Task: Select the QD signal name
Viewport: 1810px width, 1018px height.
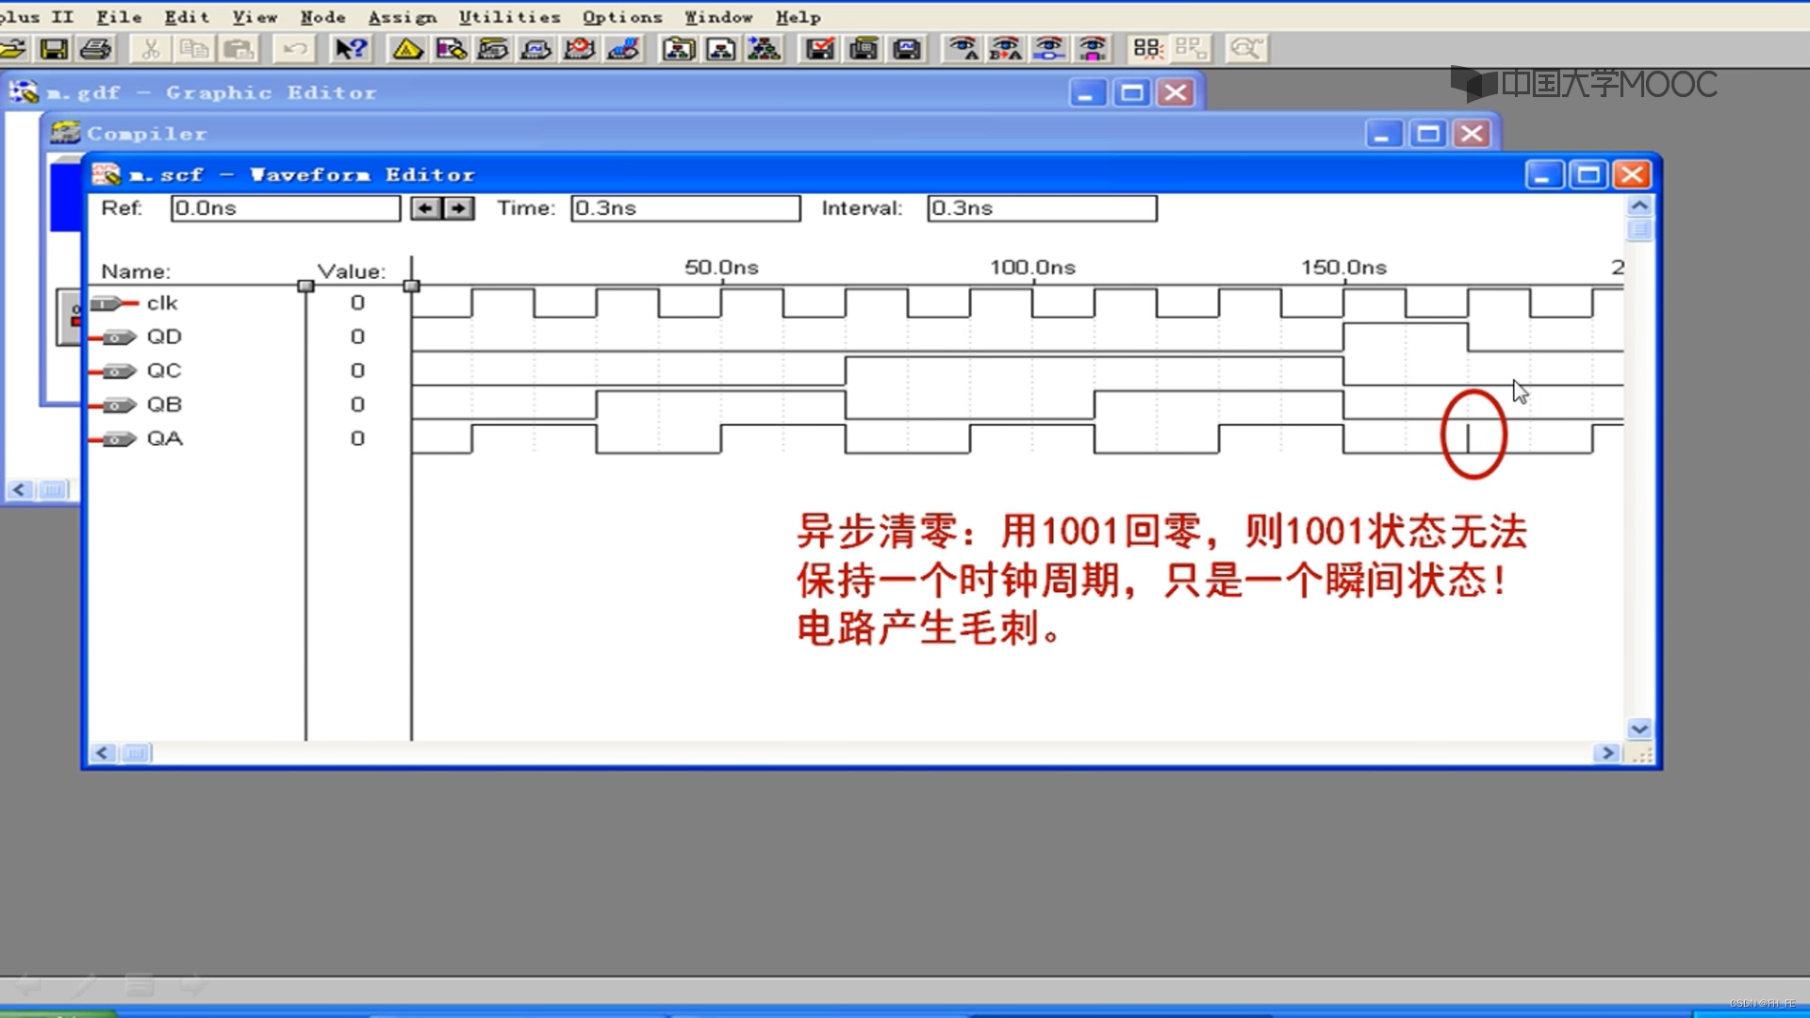Action: (164, 337)
